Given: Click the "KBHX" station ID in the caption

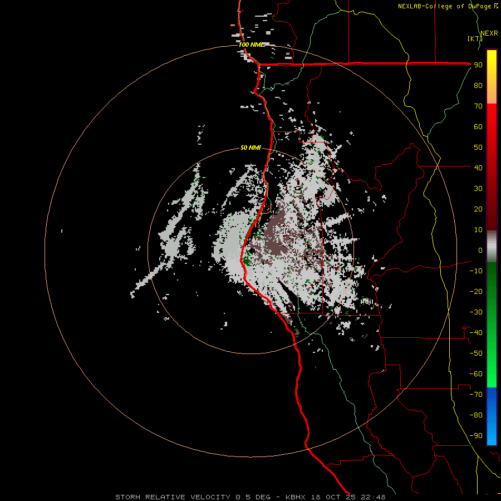Looking at the screenshot, I should coord(296,497).
